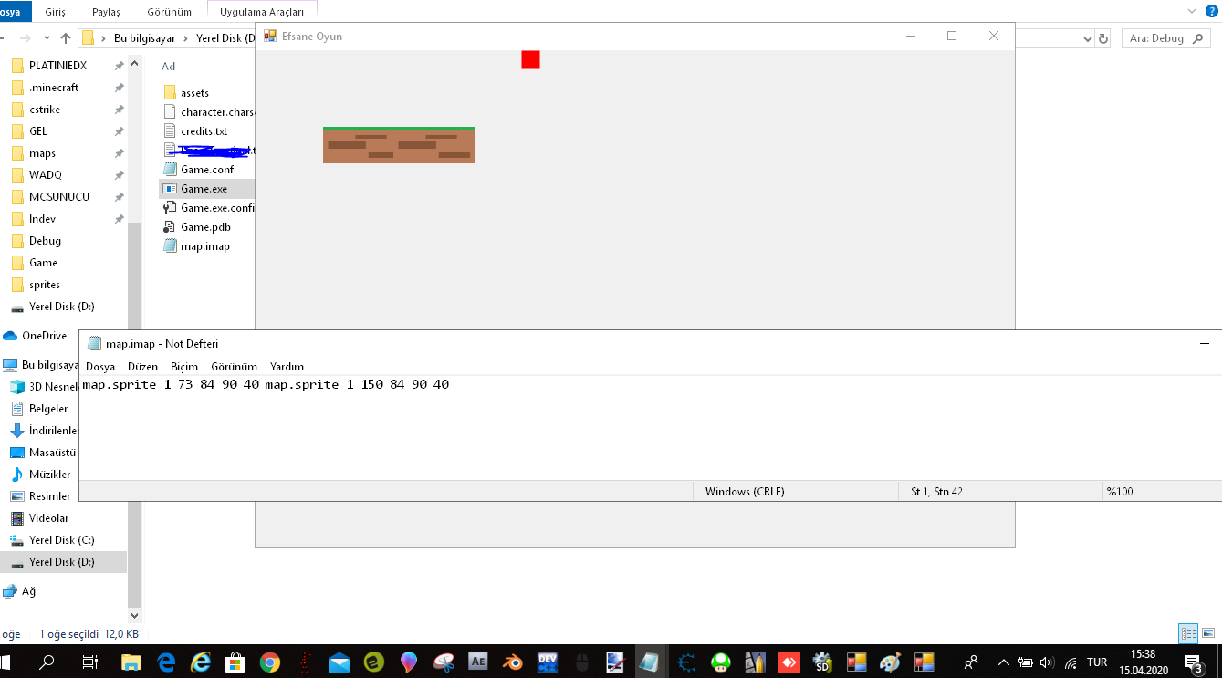The height and width of the screenshot is (678, 1222).
Task: Open the Dosya menu in Notepad
Action: pyautogui.click(x=100, y=366)
